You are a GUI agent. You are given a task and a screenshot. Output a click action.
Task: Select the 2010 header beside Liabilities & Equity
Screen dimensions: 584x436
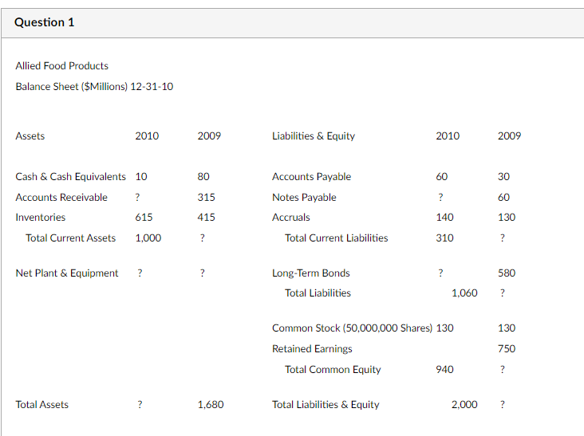point(448,136)
